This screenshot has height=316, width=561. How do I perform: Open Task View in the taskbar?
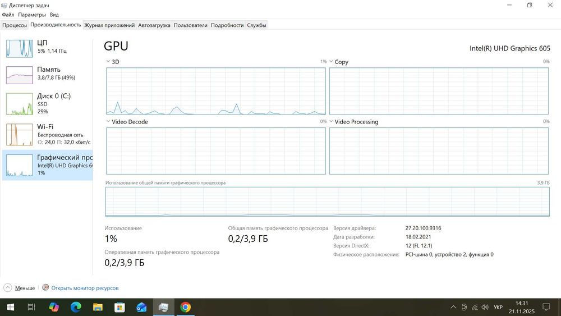31,307
